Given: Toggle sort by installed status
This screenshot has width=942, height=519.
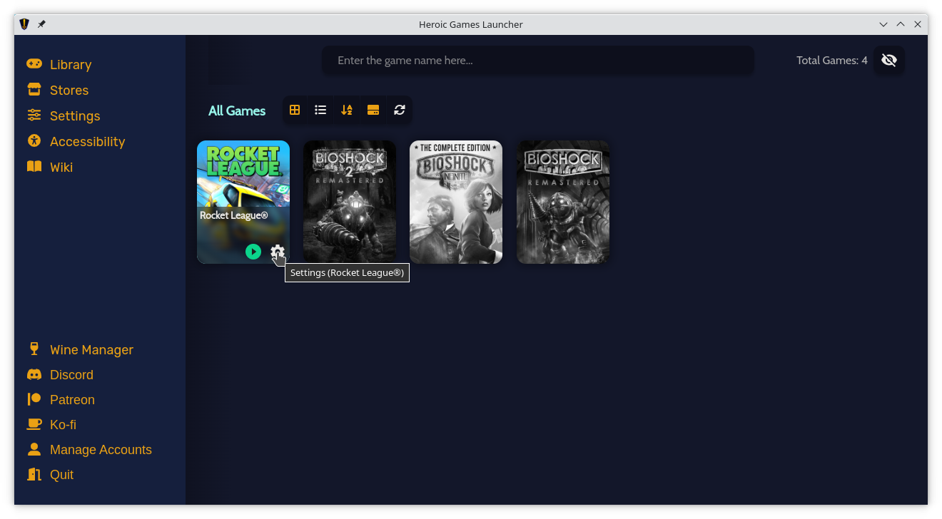Looking at the screenshot, I should coord(373,110).
